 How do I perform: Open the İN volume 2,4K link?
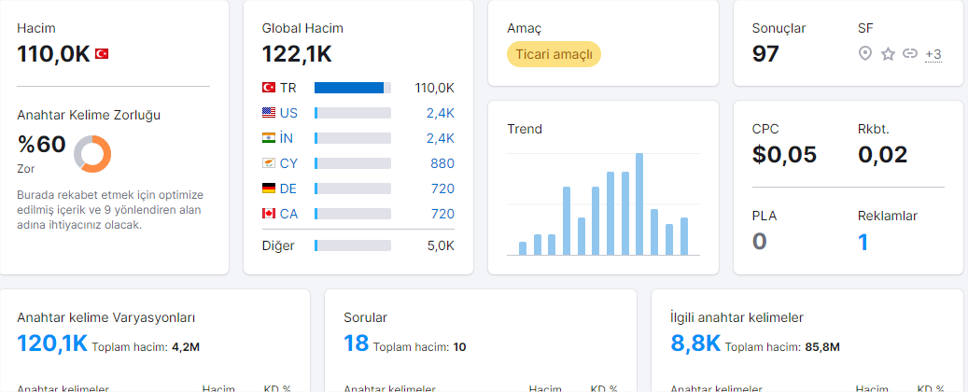click(441, 138)
